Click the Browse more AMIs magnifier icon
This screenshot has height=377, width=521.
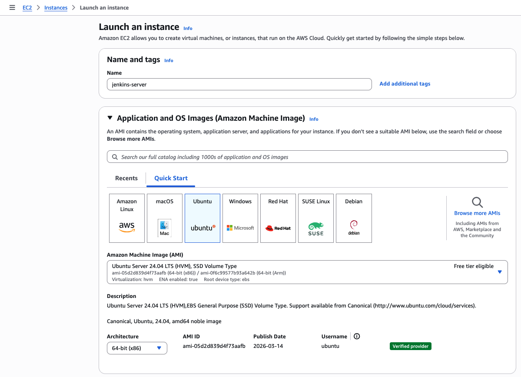coord(477,202)
